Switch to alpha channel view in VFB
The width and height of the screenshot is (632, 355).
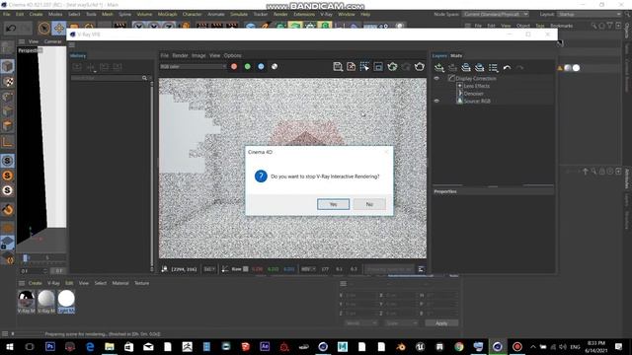click(x=275, y=67)
